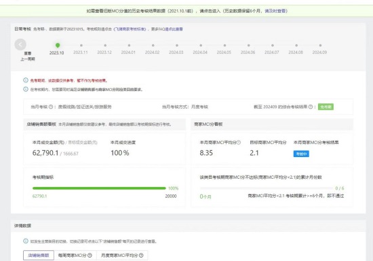Select the 2023.10 timeline point

pos(58,45)
